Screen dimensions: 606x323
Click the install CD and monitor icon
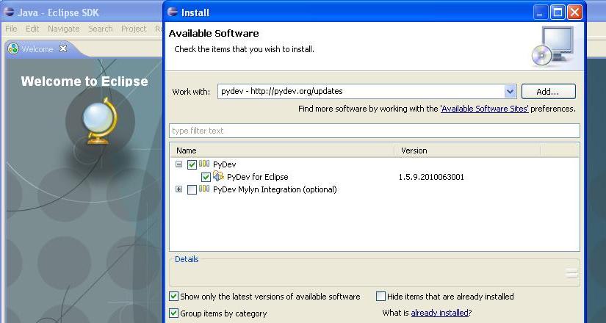pyautogui.click(x=551, y=46)
